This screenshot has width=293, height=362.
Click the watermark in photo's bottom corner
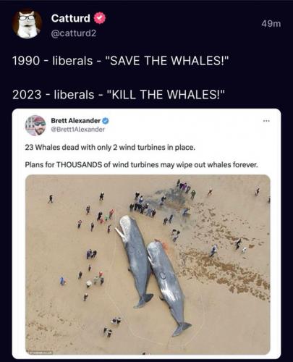pyautogui.click(x=41, y=353)
